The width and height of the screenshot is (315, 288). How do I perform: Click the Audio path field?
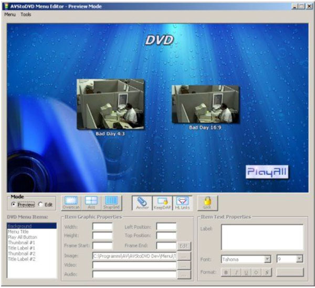pos(134,274)
